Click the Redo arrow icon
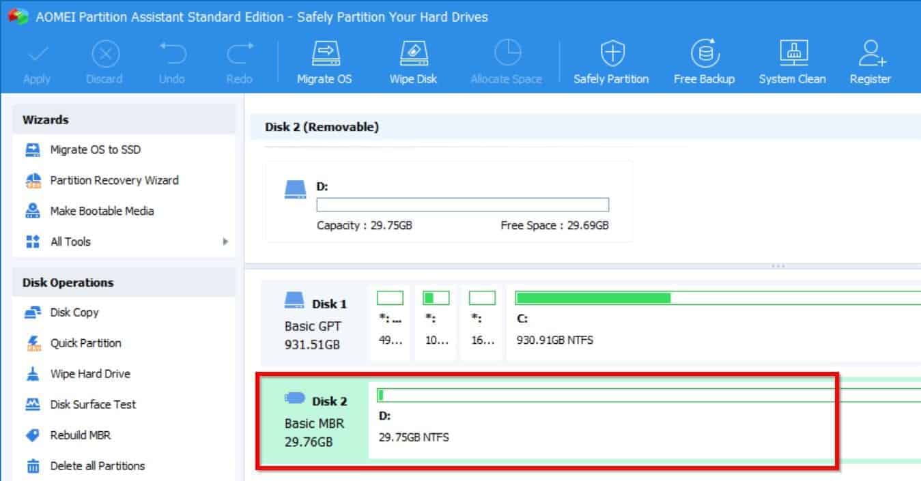 tap(240, 54)
